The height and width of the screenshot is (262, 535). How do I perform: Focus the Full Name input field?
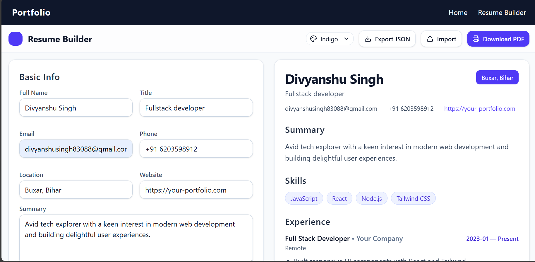pyautogui.click(x=76, y=108)
